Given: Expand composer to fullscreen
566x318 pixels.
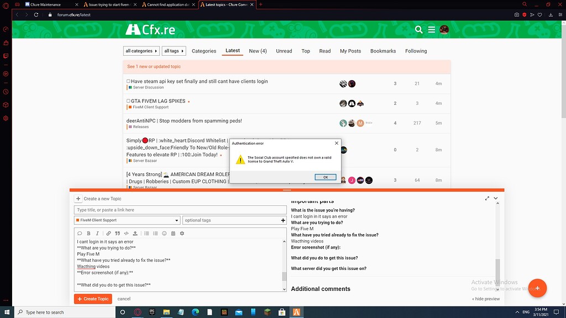Looking at the screenshot, I should (x=487, y=198).
